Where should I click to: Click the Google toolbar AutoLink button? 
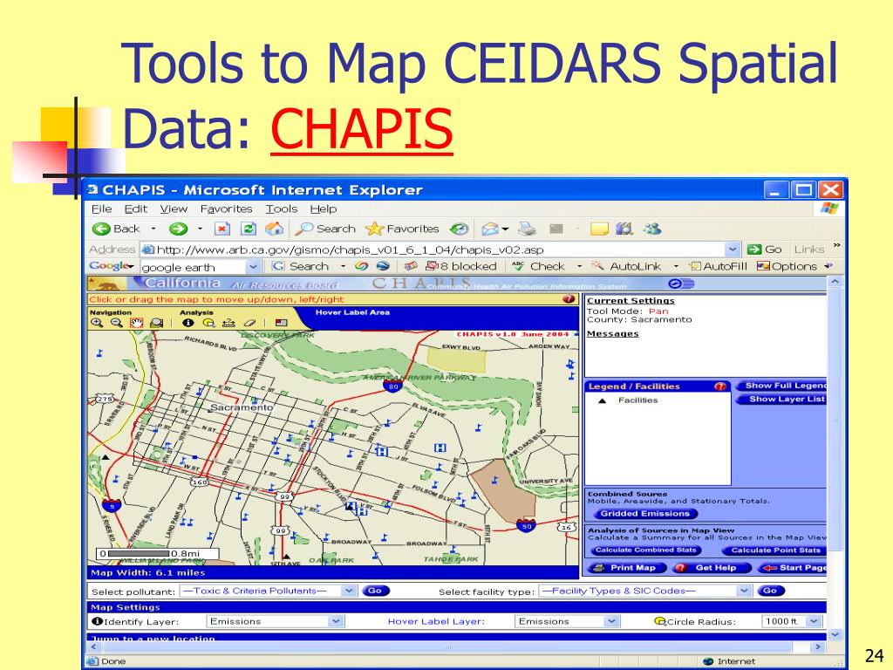pyautogui.click(x=626, y=266)
